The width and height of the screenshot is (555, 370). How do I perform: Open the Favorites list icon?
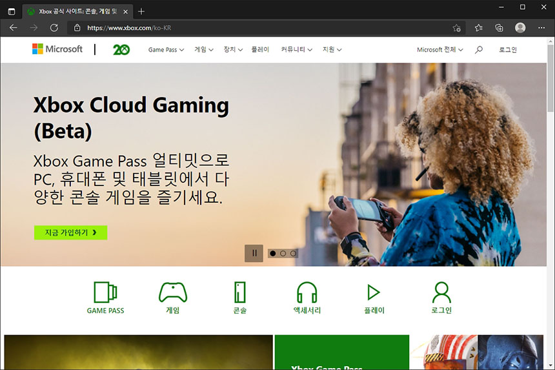(479, 28)
